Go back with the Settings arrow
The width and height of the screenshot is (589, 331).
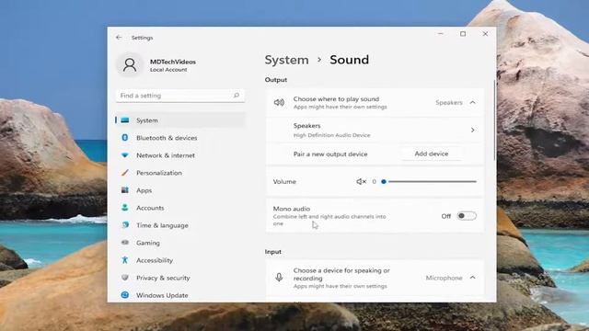click(119, 38)
